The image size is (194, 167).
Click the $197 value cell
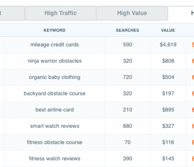click(x=168, y=94)
